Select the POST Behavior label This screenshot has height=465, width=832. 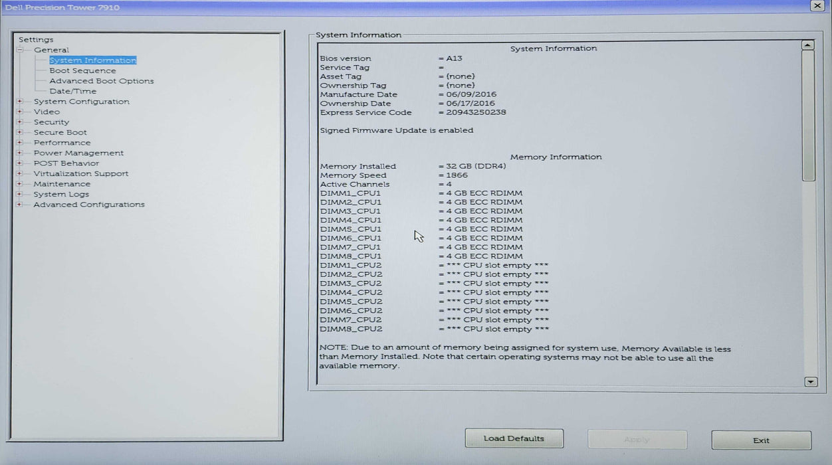[66, 163]
